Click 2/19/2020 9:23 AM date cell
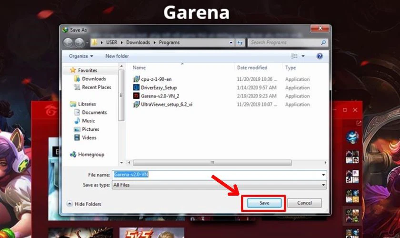 pos(257,96)
